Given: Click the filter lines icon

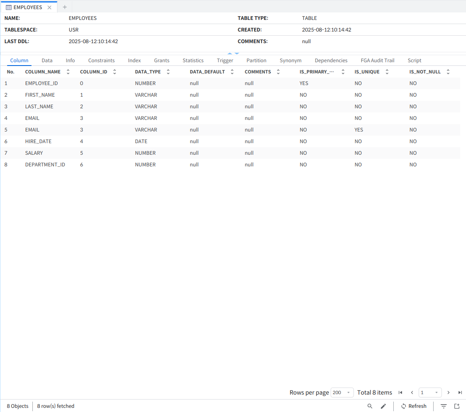Looking at the screenshot, I should coord(444,406).
